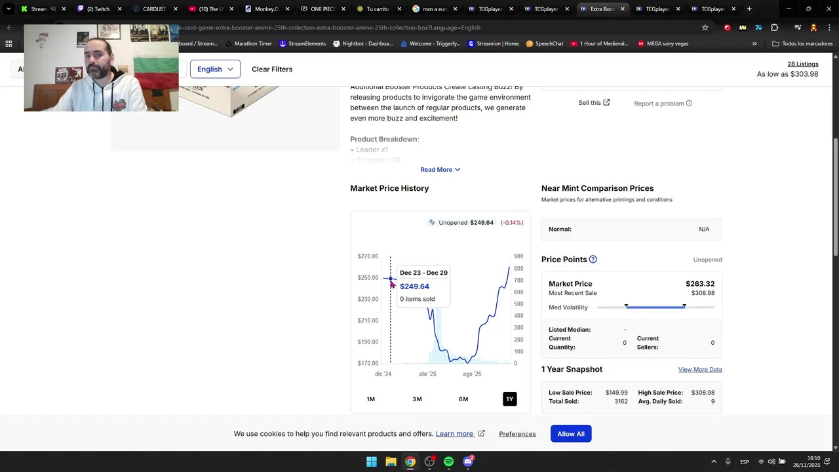Open the Windows Start menu
This screenshot has width=839, height=472.
[x=372, y=462]
